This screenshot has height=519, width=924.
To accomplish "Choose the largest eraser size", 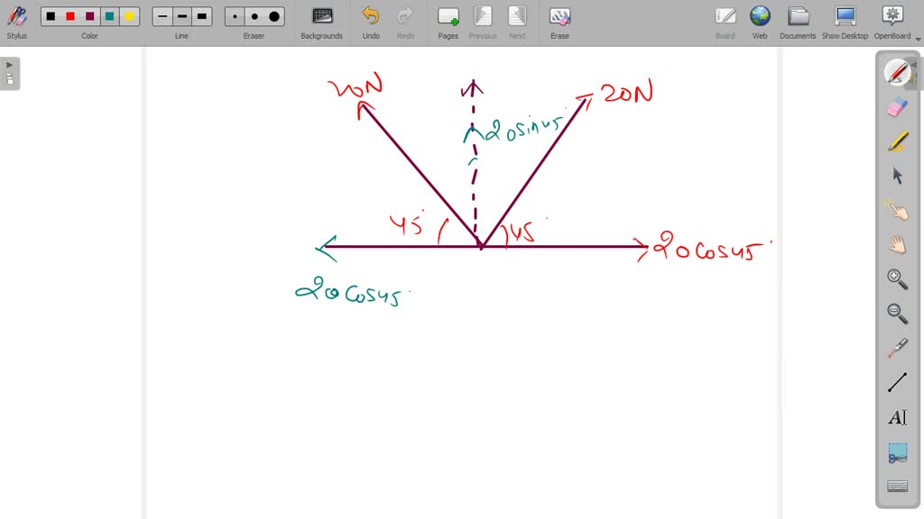I will point(273,15).
